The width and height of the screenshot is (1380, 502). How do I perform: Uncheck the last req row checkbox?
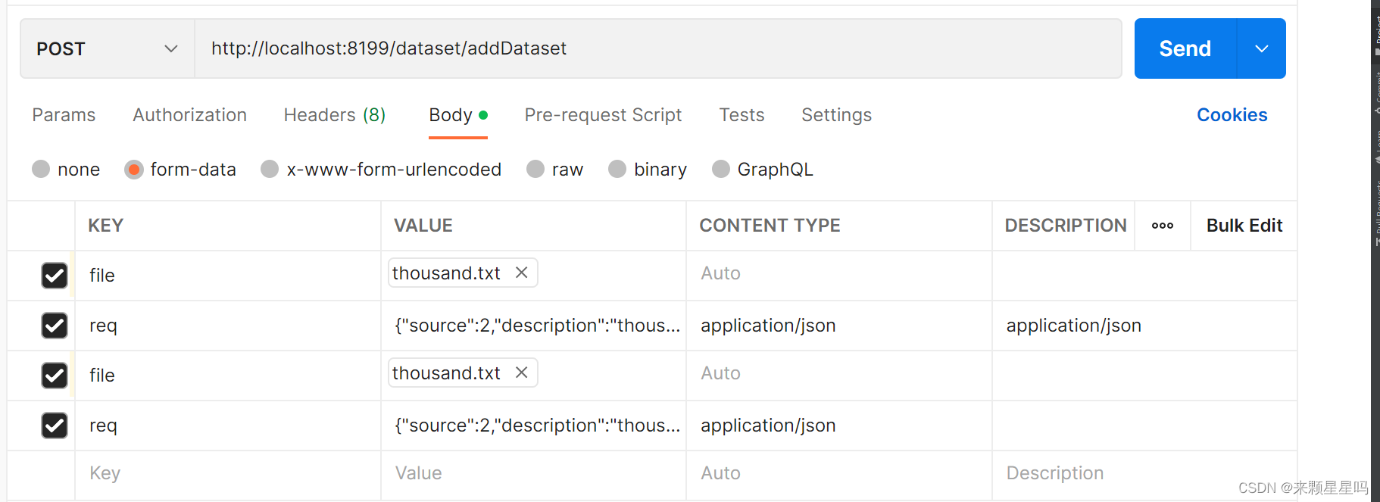pos(55,426)
